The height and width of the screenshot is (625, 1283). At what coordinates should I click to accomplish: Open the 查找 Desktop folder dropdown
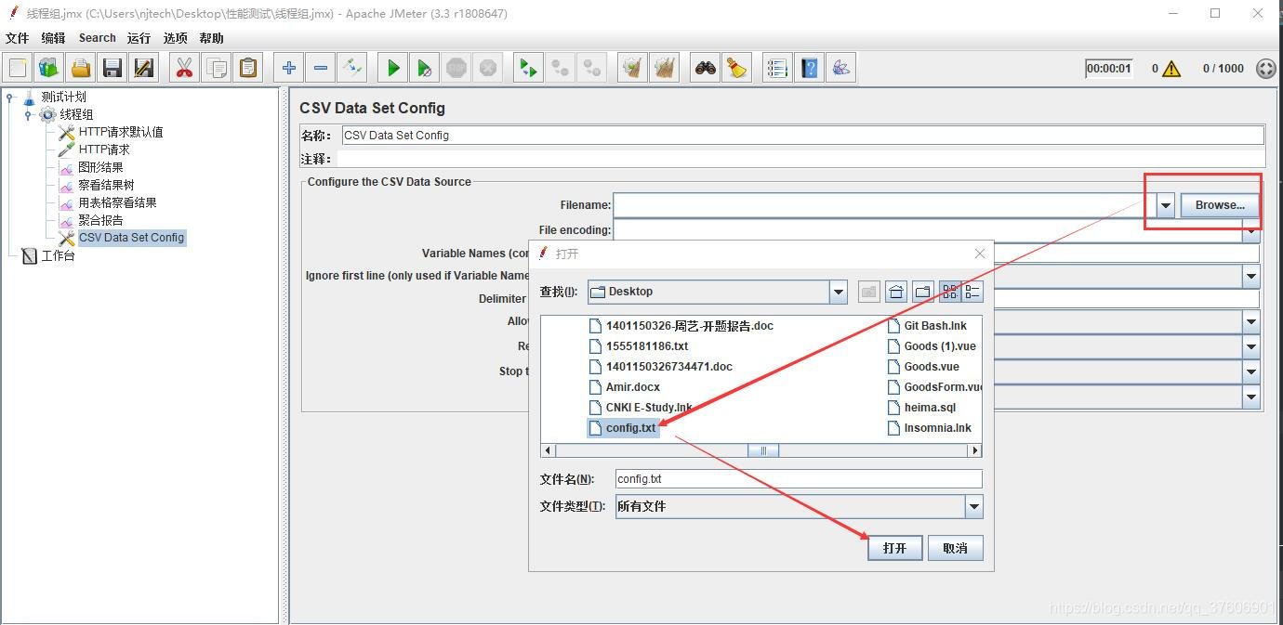[x=839, y=292]
